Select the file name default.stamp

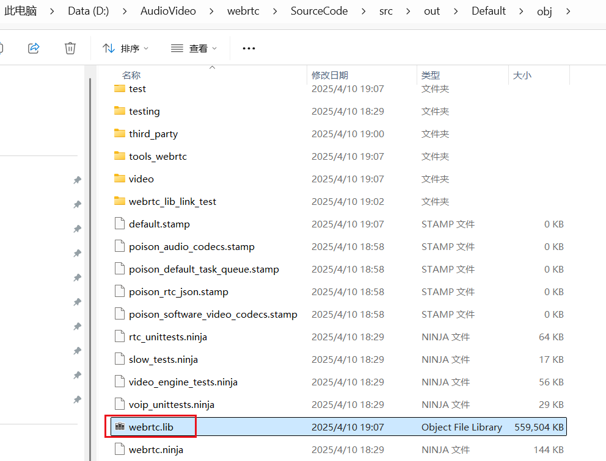tap(159, 224)
